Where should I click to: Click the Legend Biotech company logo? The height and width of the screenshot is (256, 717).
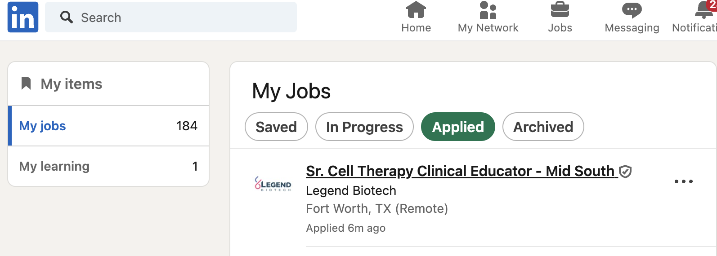point(273,184)
